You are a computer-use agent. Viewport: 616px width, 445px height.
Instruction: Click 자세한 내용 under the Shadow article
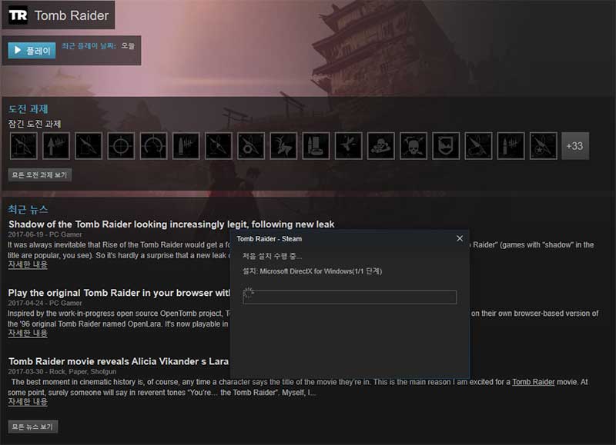click(28, 264)
